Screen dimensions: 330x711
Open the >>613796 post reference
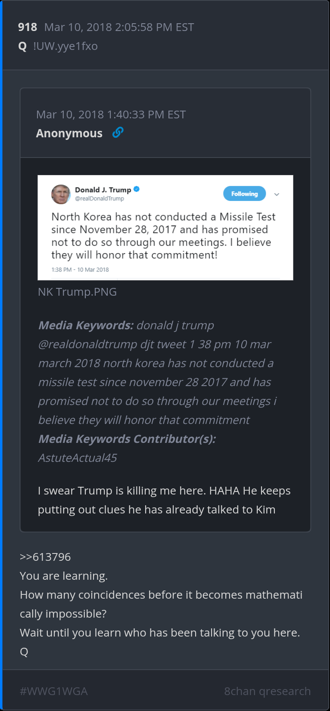[45, 557]
